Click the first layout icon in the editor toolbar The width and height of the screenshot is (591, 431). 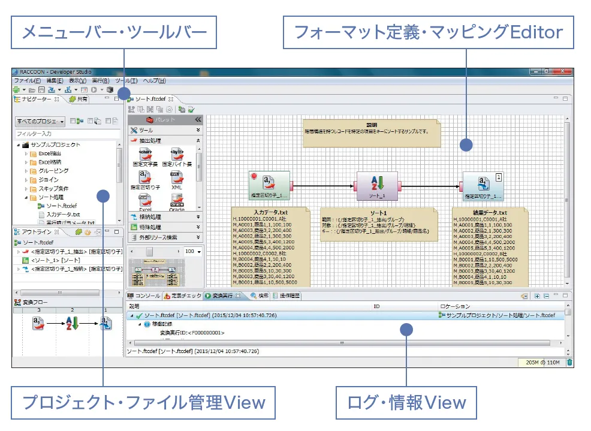(x=131, y=109)
